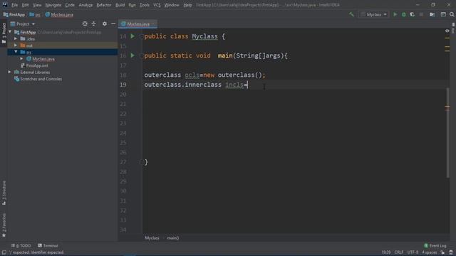Run with coverage icon in toolbar
456x256 pixels.
tap(413, 14)
